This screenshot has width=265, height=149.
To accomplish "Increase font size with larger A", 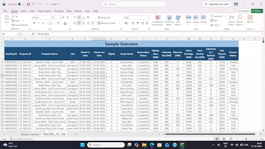I will pyautogui.click(x=64, y=18).
